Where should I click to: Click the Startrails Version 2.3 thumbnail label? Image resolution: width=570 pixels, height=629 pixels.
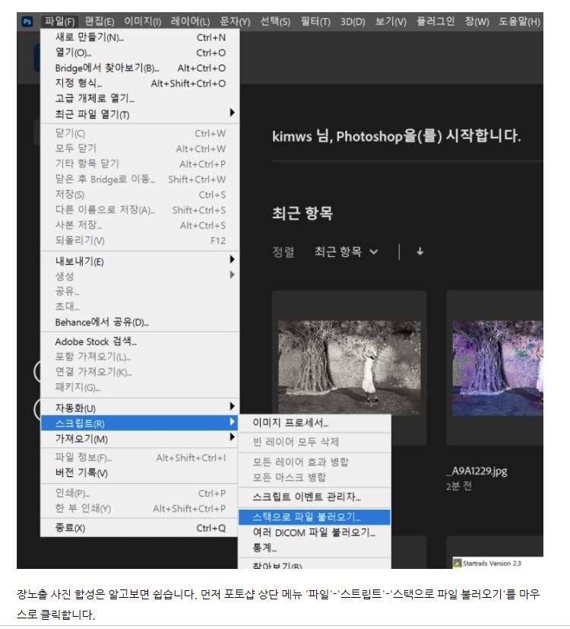point(492,564)
